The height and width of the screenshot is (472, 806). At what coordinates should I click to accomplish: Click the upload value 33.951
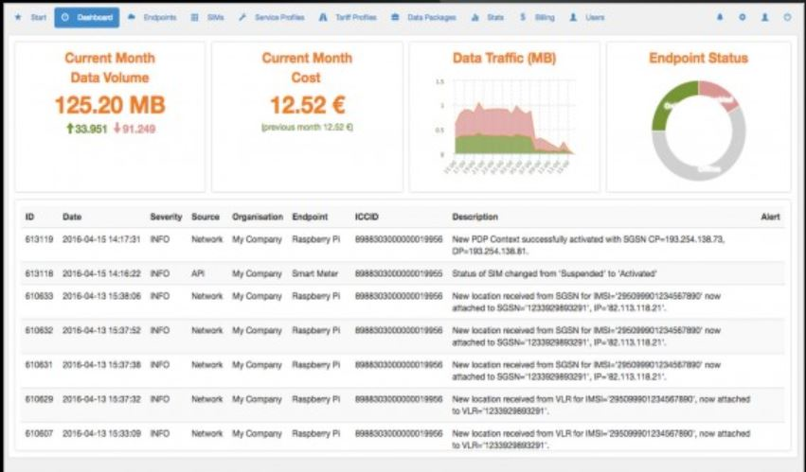tap(86, 129)
